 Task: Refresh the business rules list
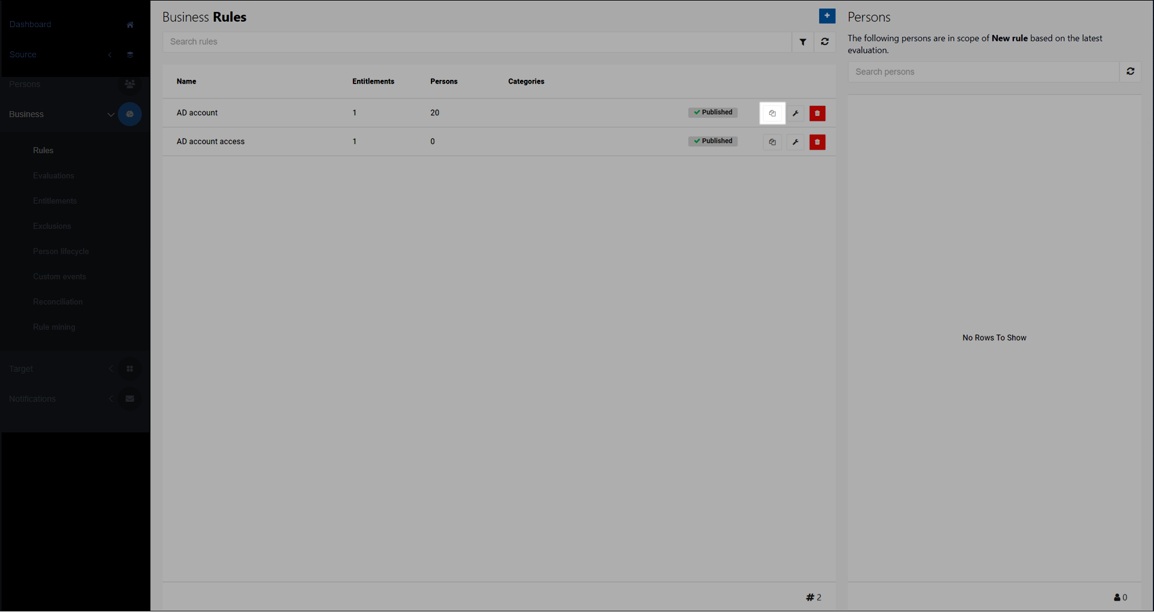pos(825,42)
